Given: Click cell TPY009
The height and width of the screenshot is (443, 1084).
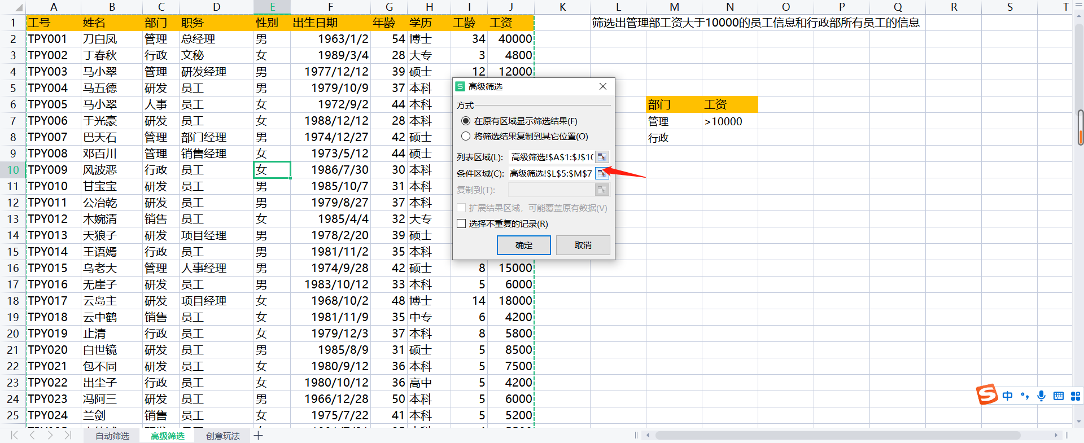Looking at the screenshot, I should (54, 170).
